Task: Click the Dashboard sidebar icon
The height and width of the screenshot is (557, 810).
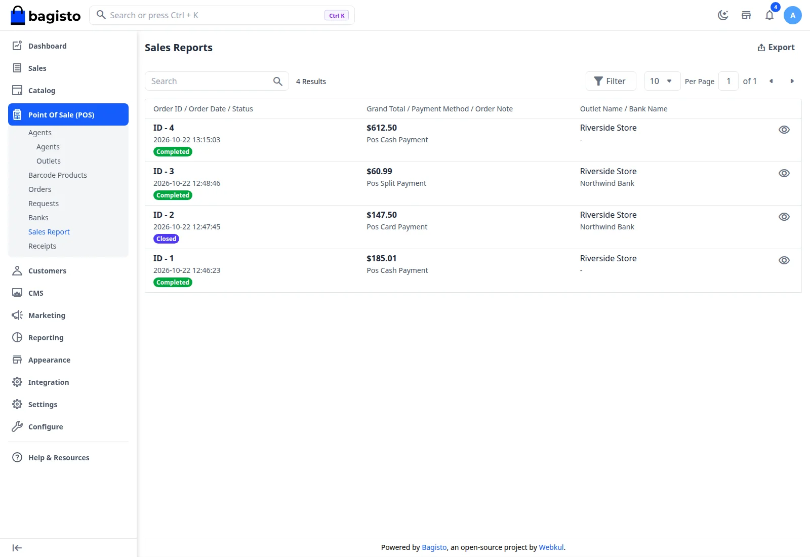Action: (x=17, y=46)
